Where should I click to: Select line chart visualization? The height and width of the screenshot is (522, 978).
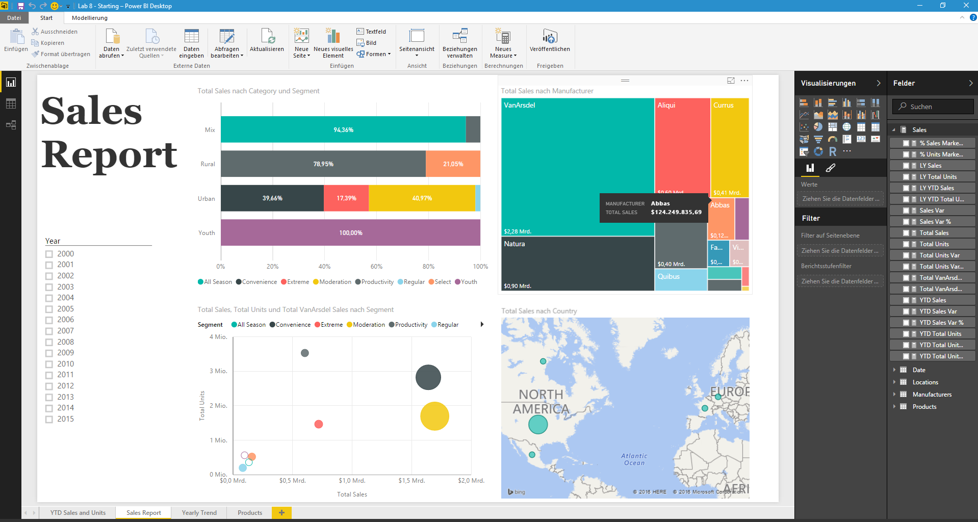pyautogui.click(x=804, y=115)
